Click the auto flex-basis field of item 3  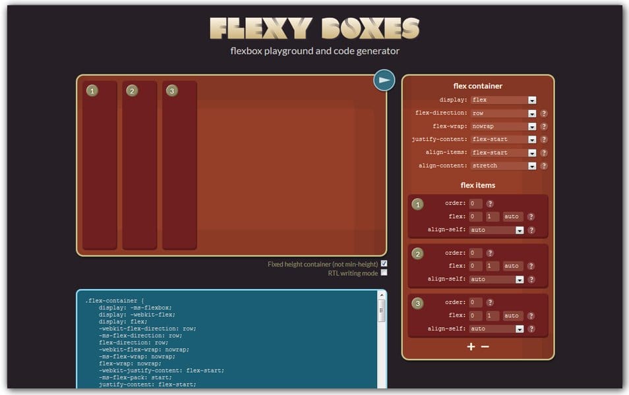pos(511,315)
